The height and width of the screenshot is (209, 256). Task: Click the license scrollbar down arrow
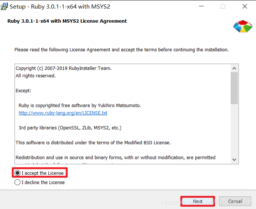[x=234, y=160]
